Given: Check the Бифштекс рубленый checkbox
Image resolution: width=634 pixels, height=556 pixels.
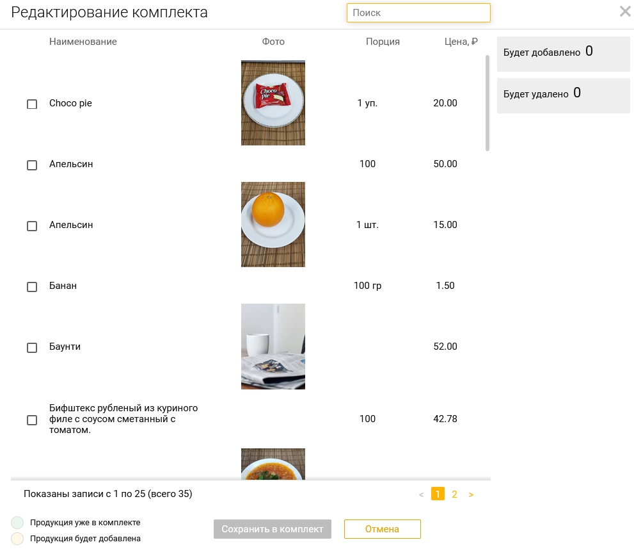Looking at the screenshot, I should pyautogui.click(x=32, y=420).
